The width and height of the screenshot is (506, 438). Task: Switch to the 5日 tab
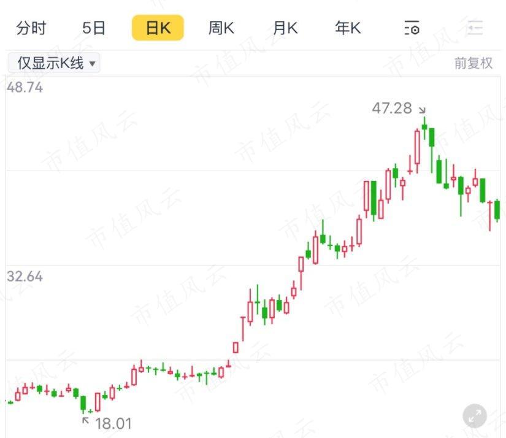94,28
